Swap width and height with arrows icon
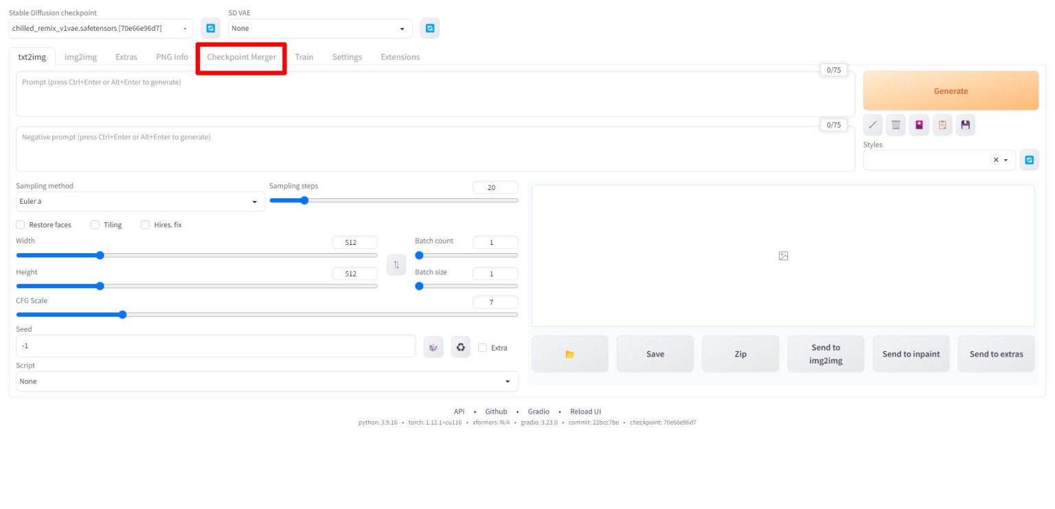 pyautogui.click(x=396, y=263)
